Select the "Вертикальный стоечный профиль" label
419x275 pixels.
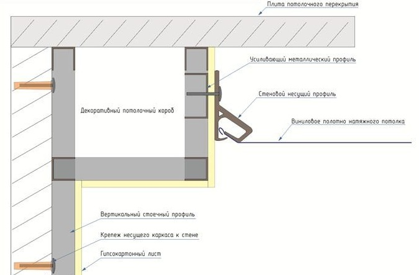[148, 214]
